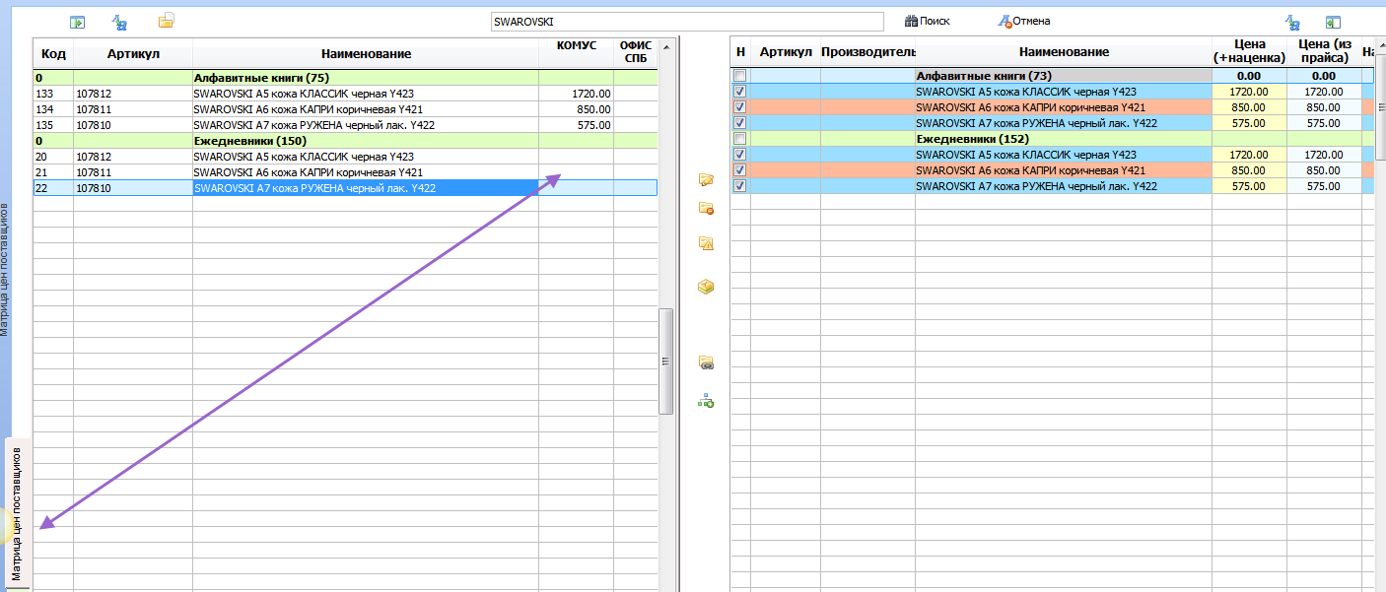Click the SWAROVSKI search field

(686, 21)
